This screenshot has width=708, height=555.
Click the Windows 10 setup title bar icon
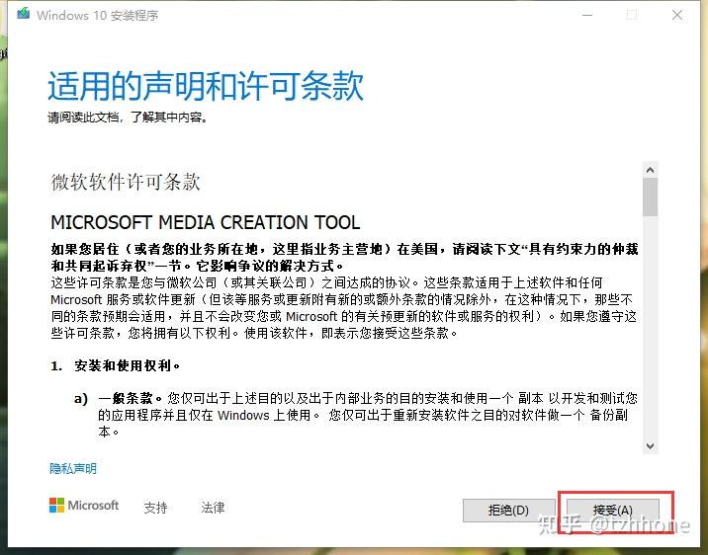click(x=24, y=14)
